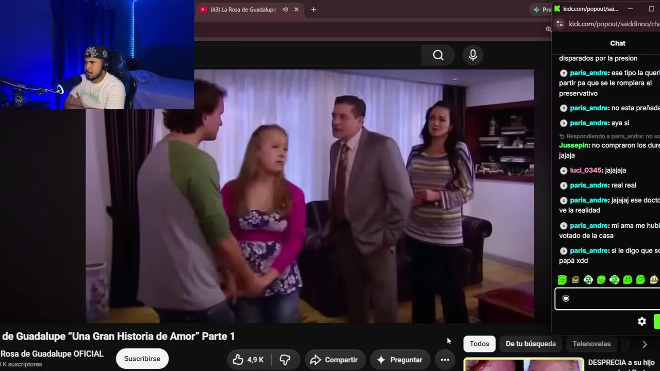This screenshot has width=660, height=371.
Task: Click the shield badge inside the chat input
Action: (566, 299)
